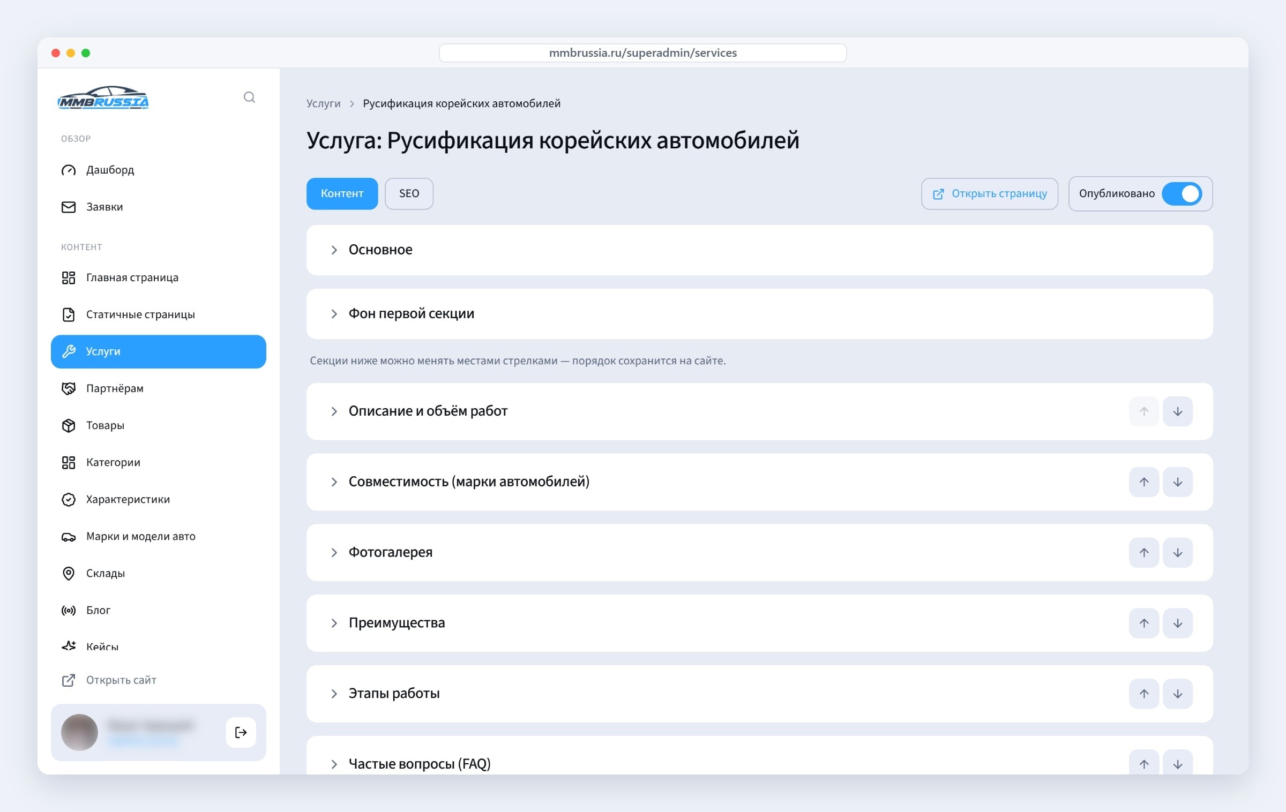Move 'Фотогалерея' section down

pyautogui.click(x=1178, y=553)
